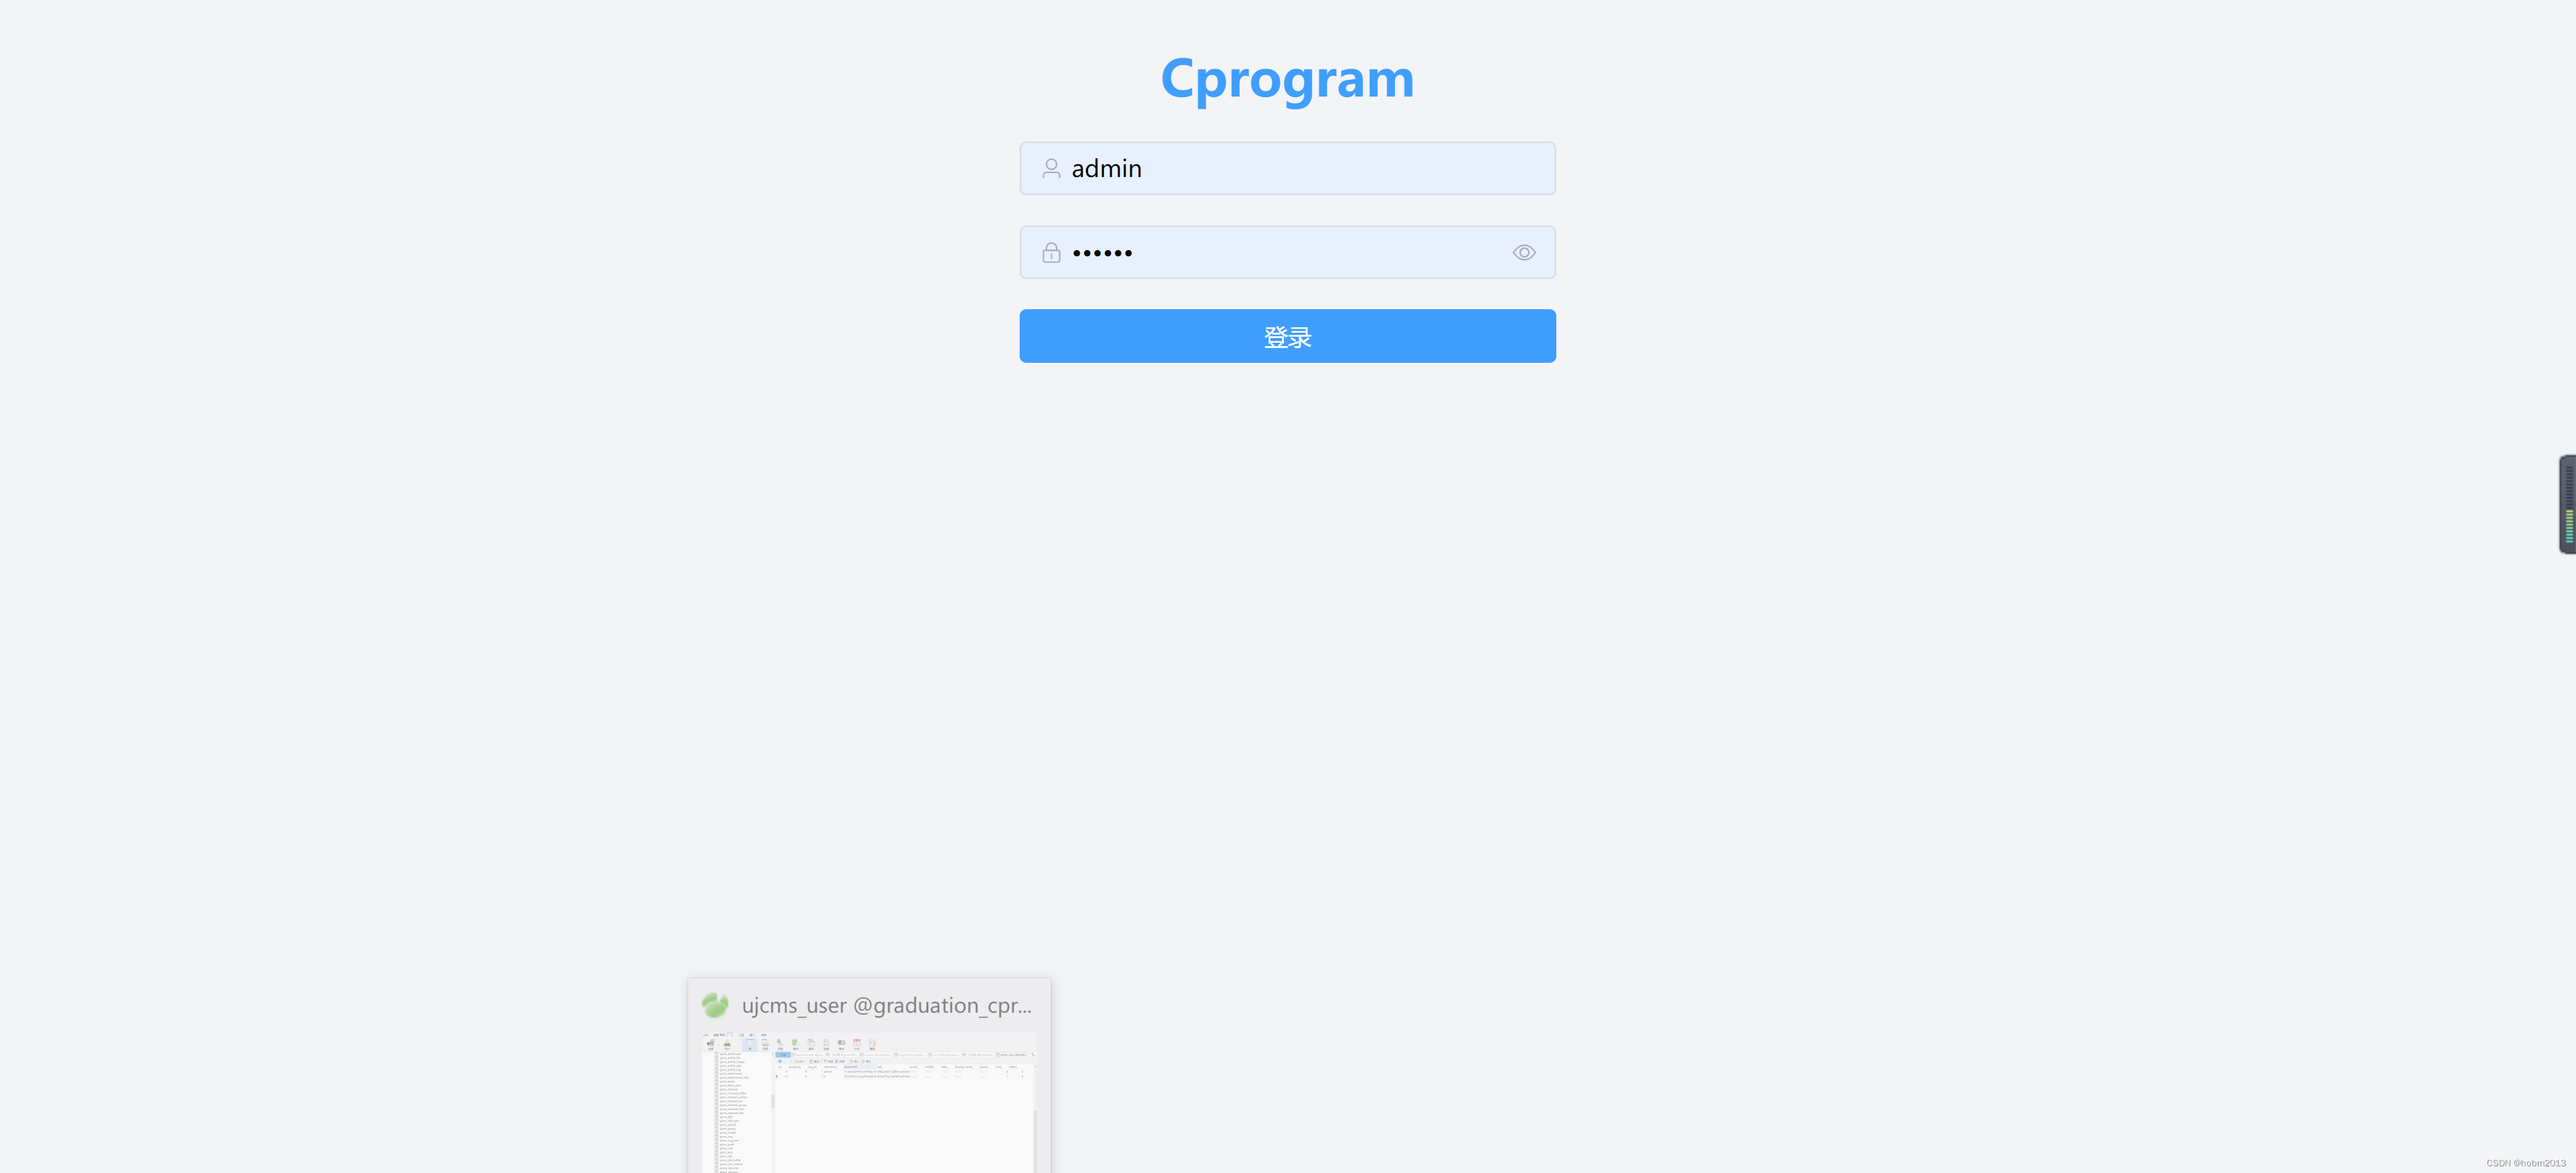The image size is (2576, 1173).
Task: Click the blue 登录 login button
Action: [x=1287, y=336]
